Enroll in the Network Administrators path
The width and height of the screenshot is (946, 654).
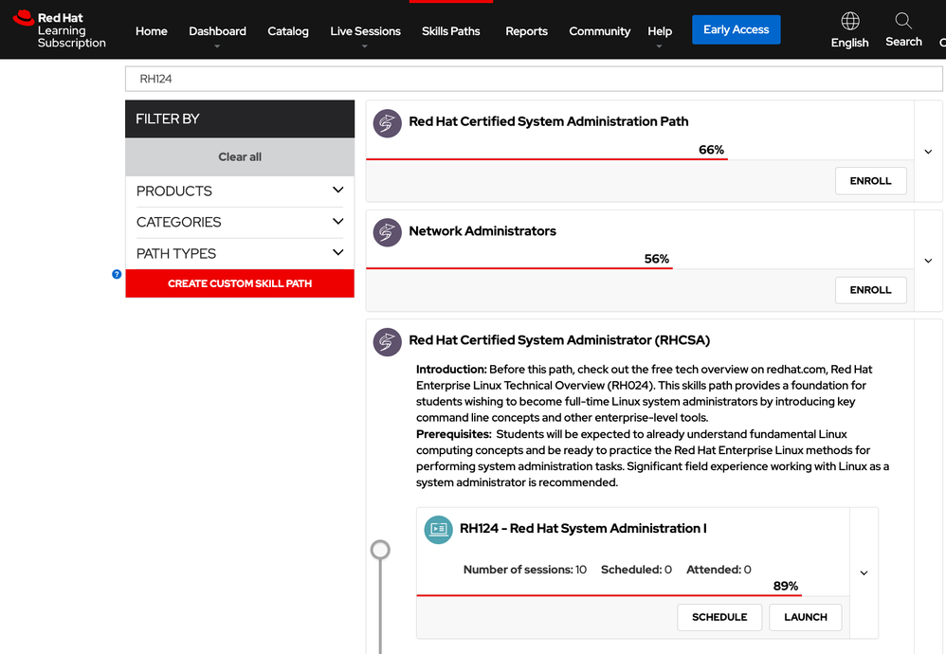[870, 290]
